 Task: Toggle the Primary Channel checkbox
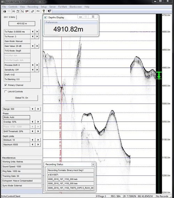click(x=6, y=85)
